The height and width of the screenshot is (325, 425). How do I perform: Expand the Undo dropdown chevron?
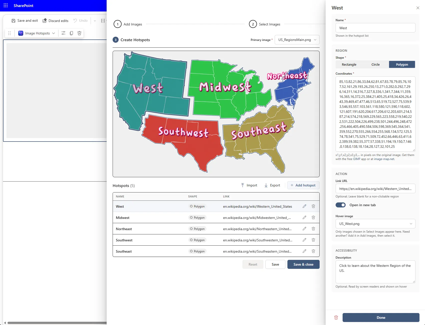pyautogui.click(x=95, y=21)
